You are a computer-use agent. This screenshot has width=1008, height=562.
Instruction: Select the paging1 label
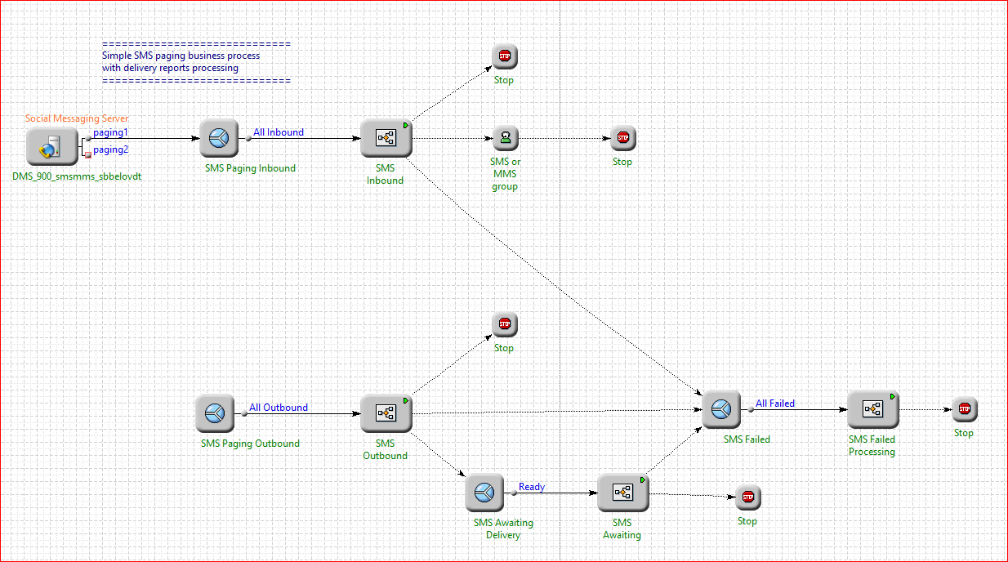click(110, 132)
